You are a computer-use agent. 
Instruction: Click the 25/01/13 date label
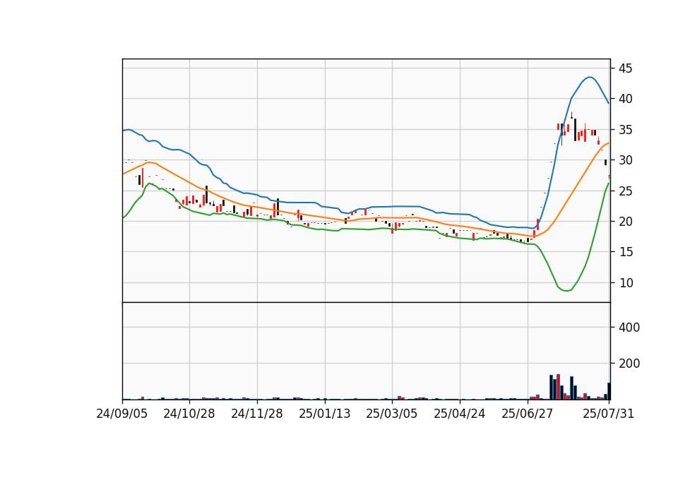click(325, 414)
